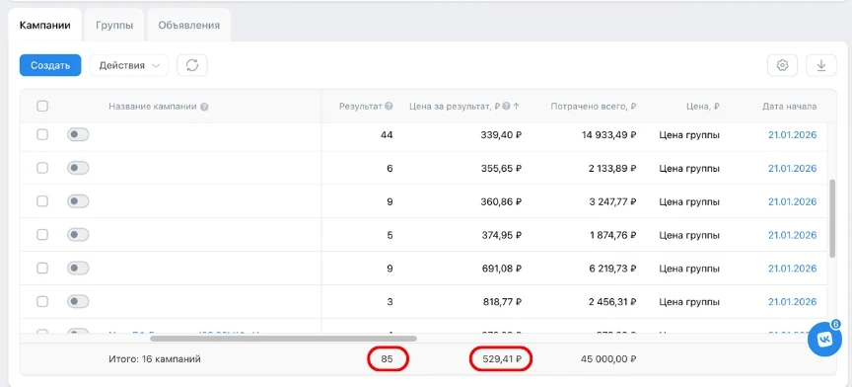
Task: Open start date link in 1 874,76 ₽ row
Action: point(792,235)
